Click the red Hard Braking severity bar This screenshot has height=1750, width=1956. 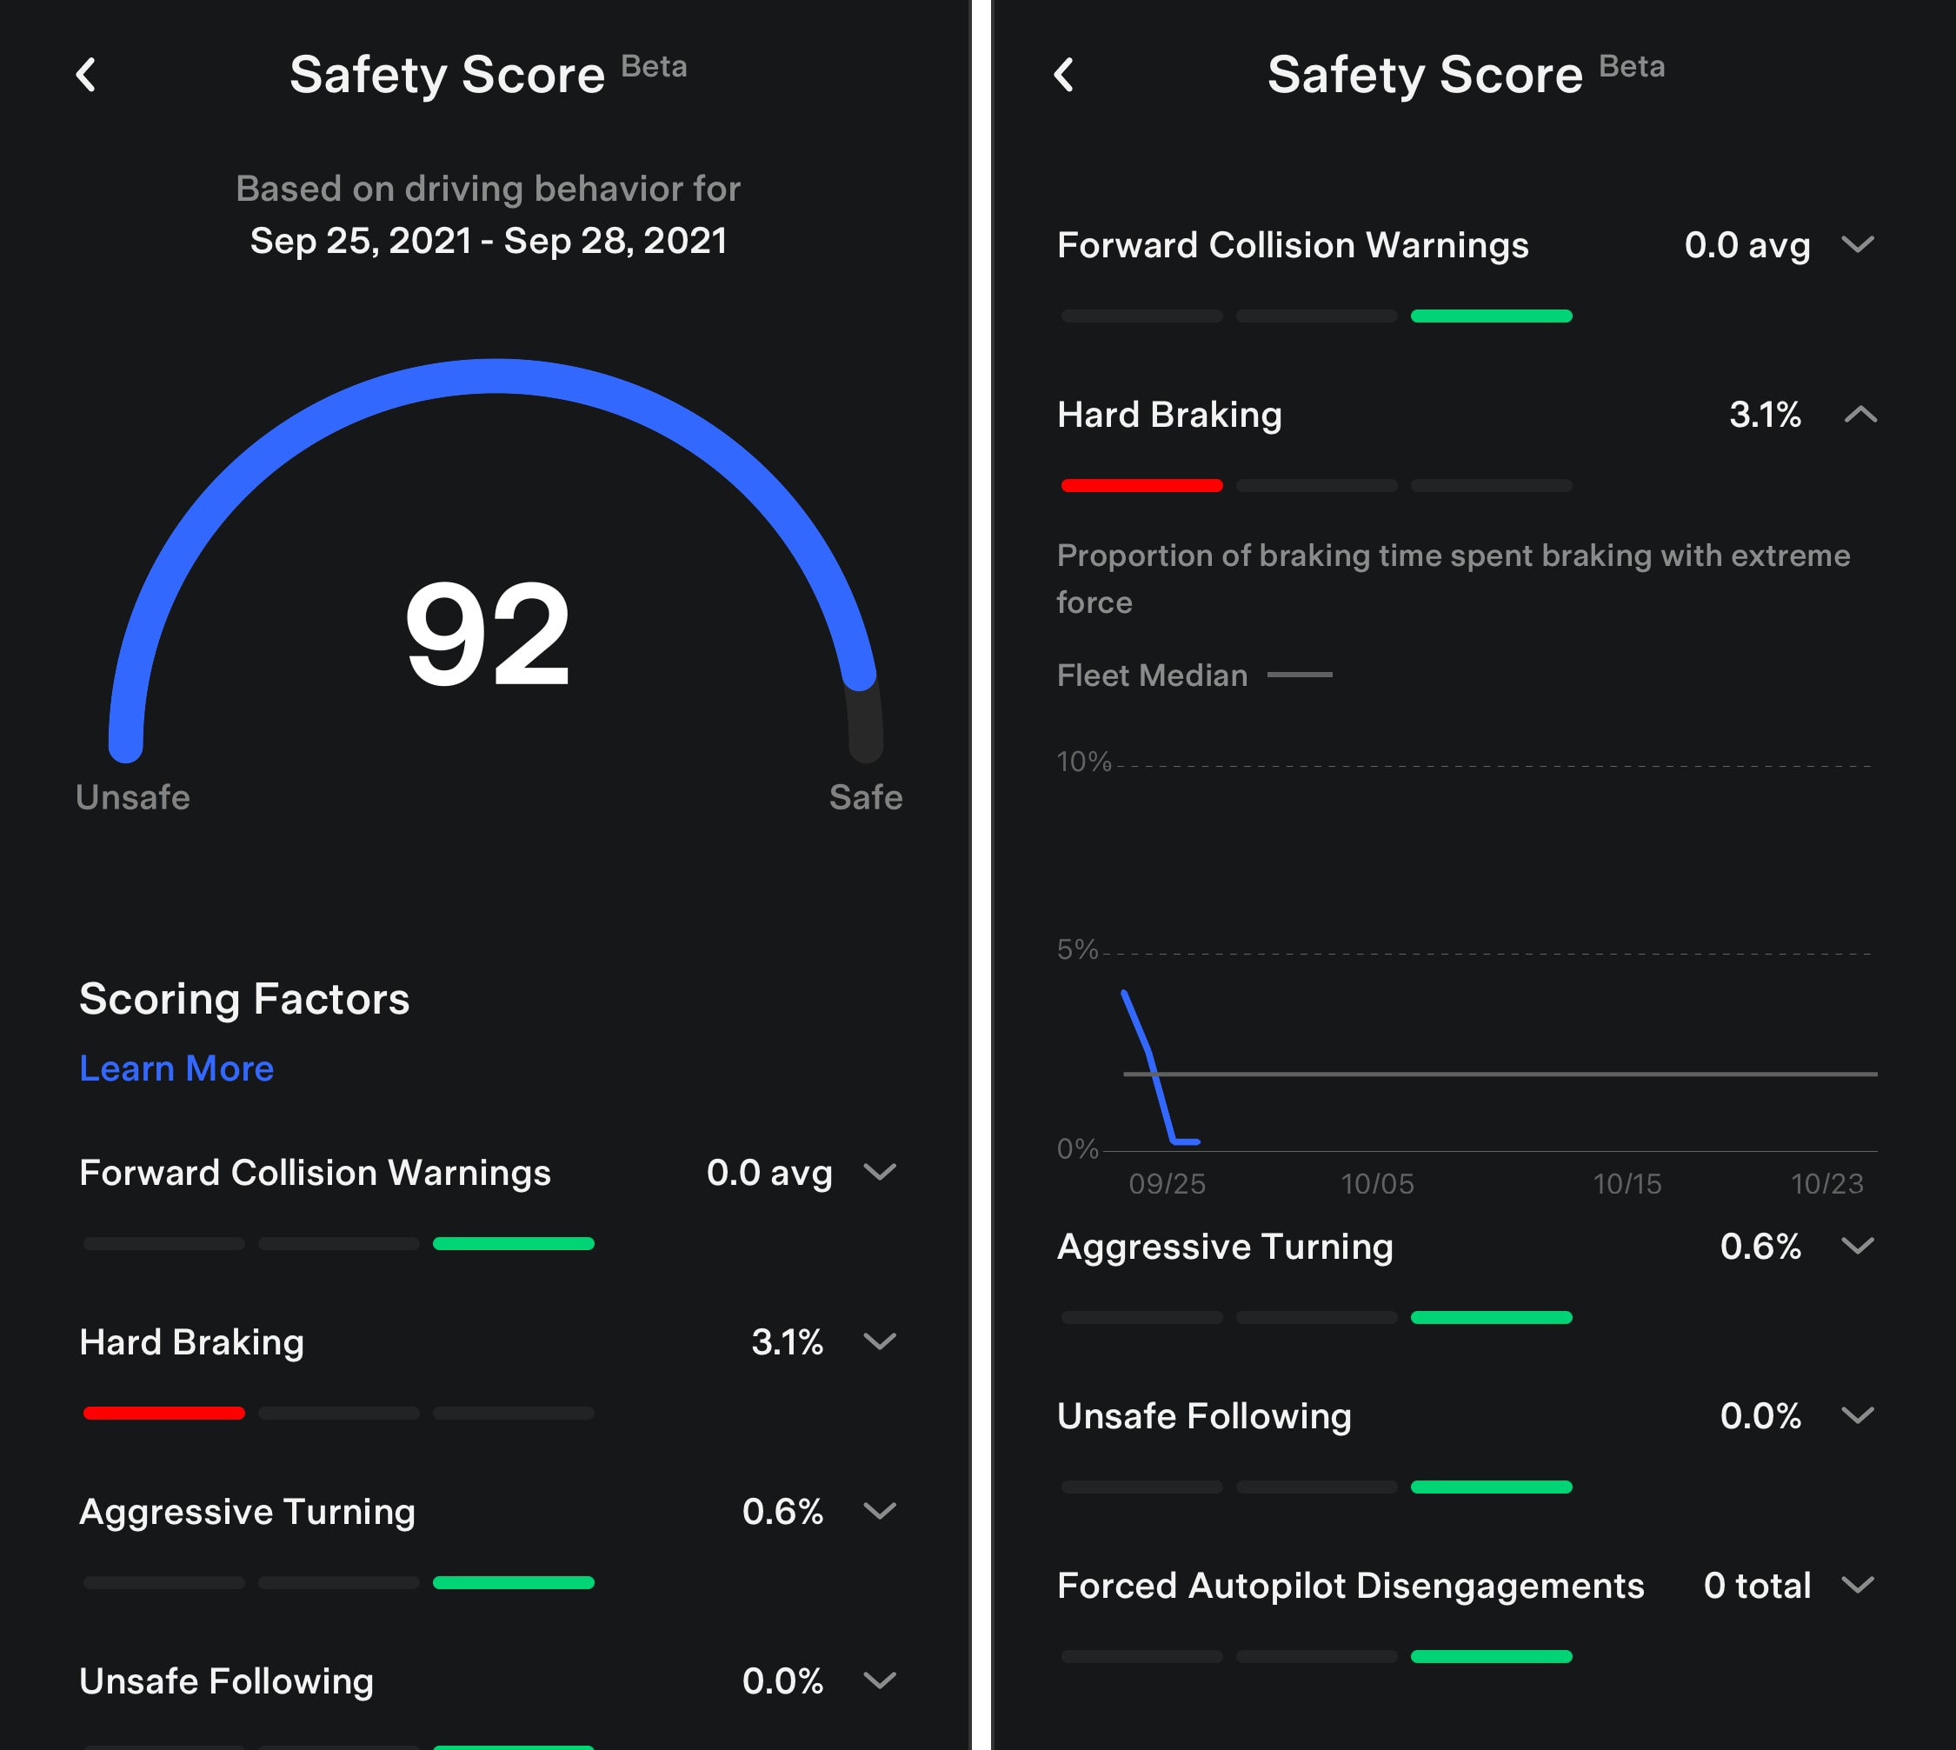(x=163, y=1412)
